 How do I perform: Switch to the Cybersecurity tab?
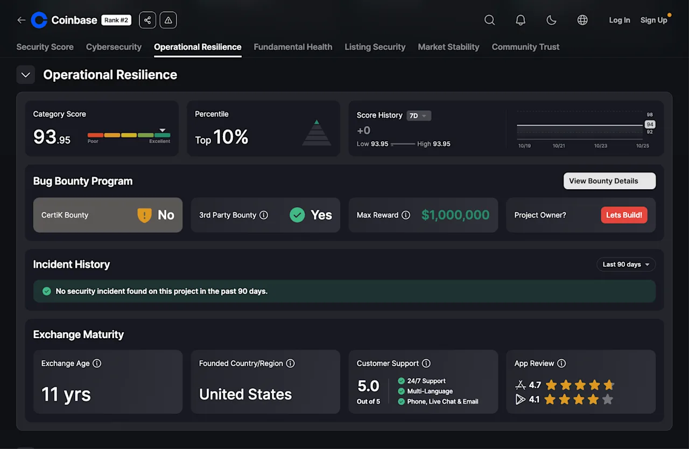(x=114, y=47)
